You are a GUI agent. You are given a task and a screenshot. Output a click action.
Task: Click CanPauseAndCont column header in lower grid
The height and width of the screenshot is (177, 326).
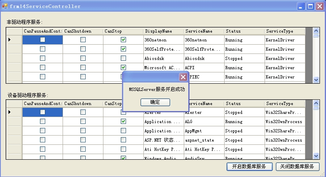[43, 103]
